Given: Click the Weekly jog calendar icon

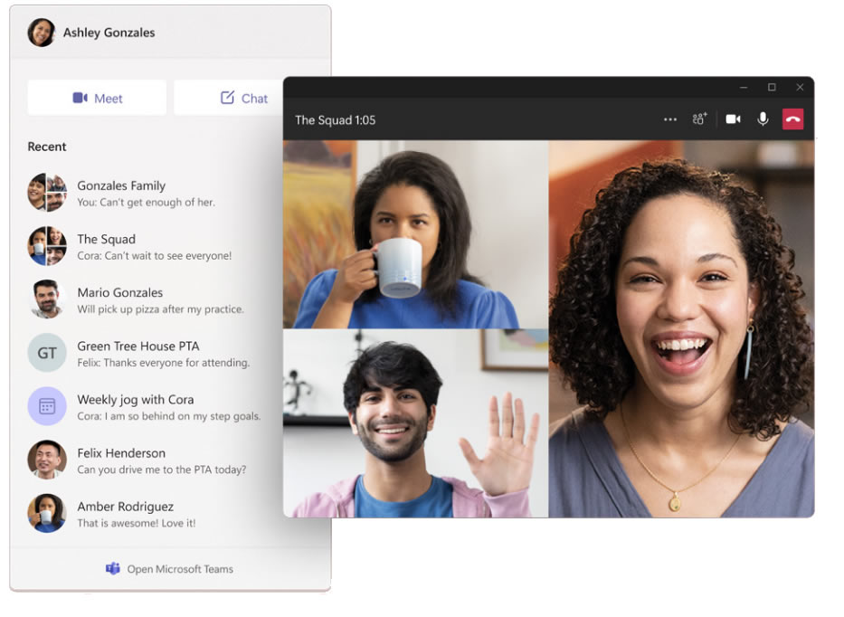Looking at the screenshot, I should [47, 406].
